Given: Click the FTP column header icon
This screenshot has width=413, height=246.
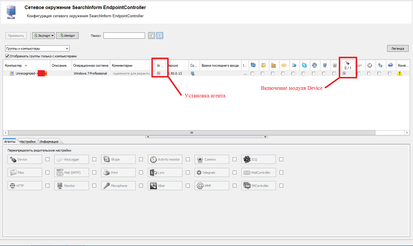Looking at the screenshot, I should 274,65.
